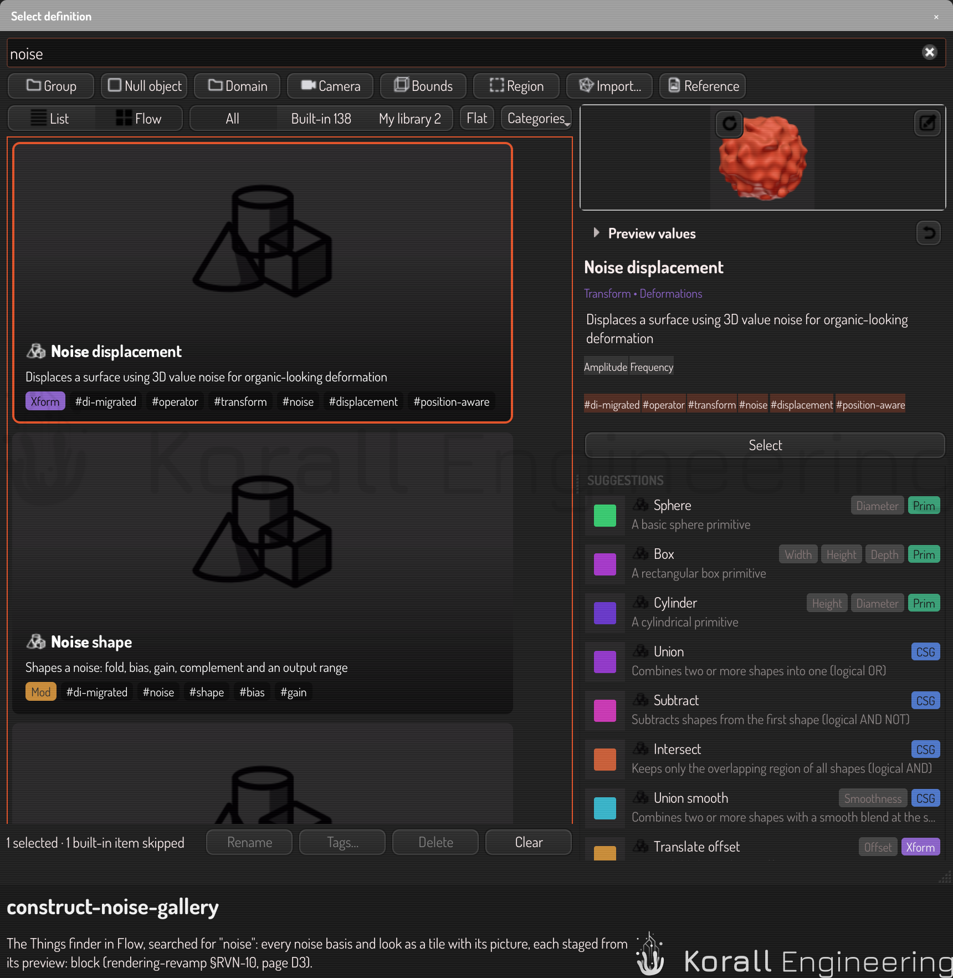The width and height of the screenshot is (953, 978).
Task: Expand the Preview values section
Action: pyautogui.click(x=596, y=233)
